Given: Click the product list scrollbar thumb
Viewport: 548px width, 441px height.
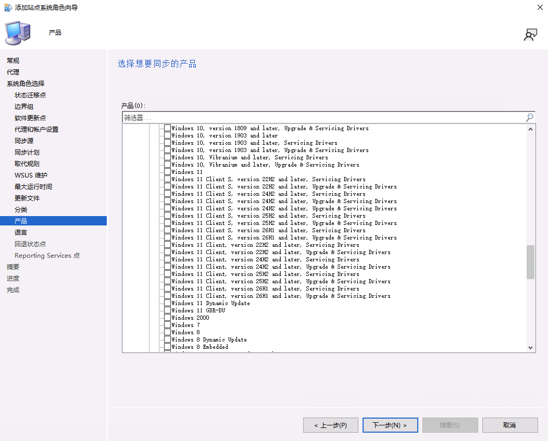Looking at the screenshot, I should click(530, 262).
